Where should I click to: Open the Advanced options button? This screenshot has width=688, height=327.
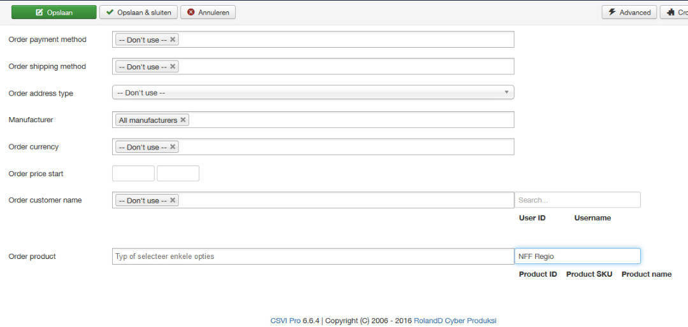point(629,12)
